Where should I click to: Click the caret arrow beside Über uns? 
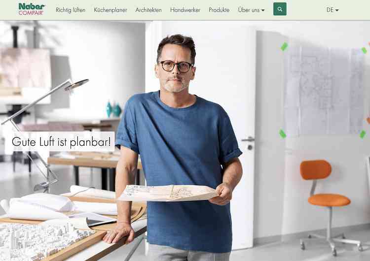(263, 10)
